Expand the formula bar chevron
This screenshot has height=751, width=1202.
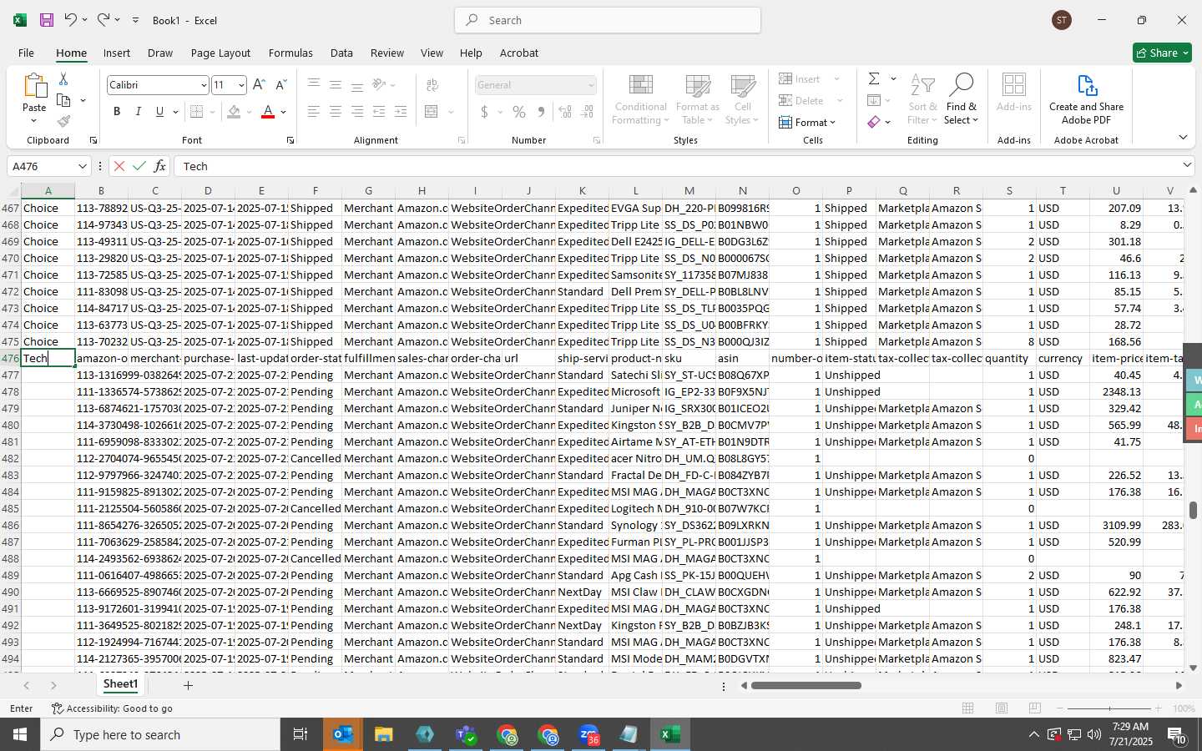coord(1187,166)
